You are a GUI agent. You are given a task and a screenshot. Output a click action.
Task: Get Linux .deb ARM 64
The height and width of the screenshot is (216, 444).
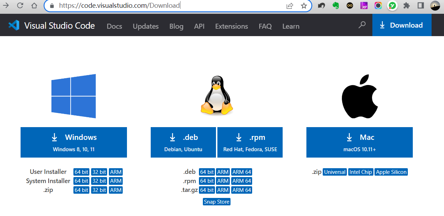coord(242,172)
